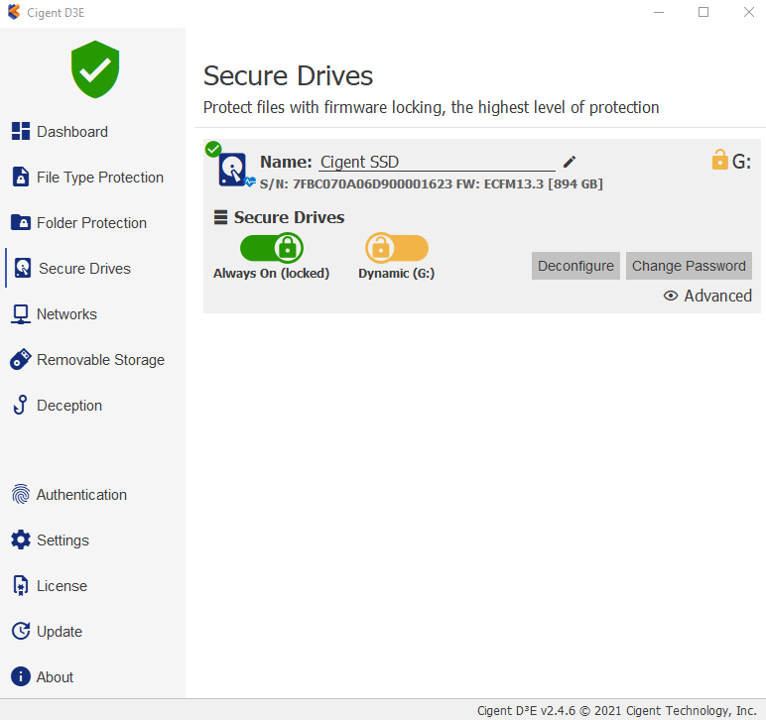Viewport: 766px width, 720px height.
Task: Open the Dashboard menu item
Action: [x=72, y=131]
